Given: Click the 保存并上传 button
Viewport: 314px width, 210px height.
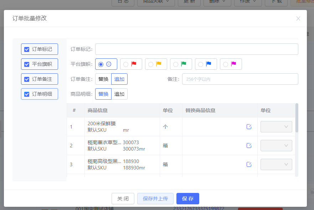Looking at the screenshot, I should coord(155,199).
